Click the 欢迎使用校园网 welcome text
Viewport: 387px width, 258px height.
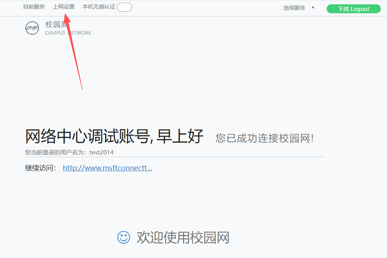coord(183,238)
